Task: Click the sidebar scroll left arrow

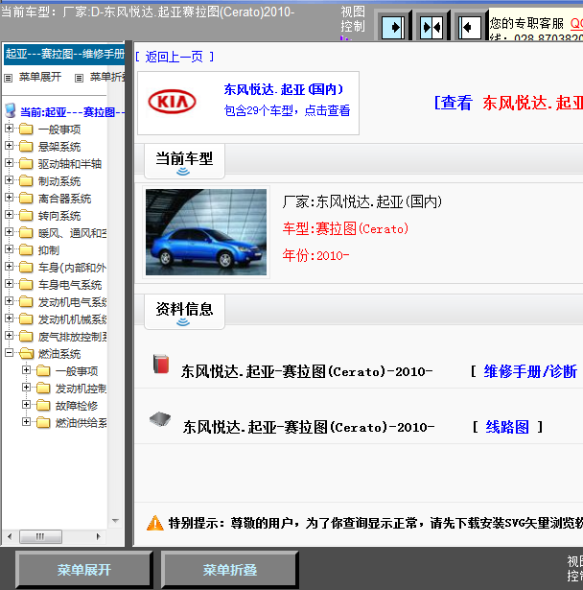Action: point(10,536)
